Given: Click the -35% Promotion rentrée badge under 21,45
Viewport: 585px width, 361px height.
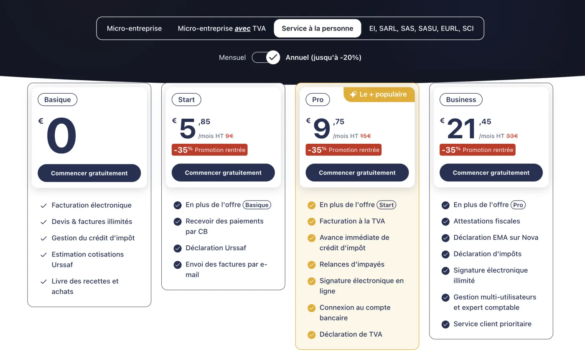Looking at the screenshot, I should tap(477, 150).
